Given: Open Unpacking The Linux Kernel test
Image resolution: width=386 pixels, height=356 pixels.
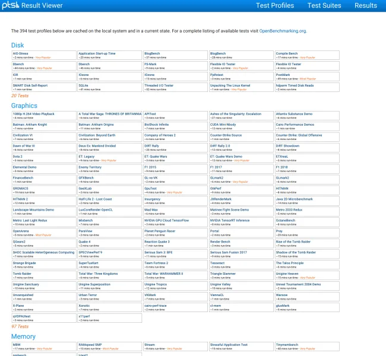Looking at the screenshot, I should coord(241,87).
